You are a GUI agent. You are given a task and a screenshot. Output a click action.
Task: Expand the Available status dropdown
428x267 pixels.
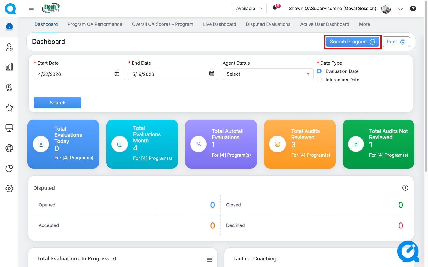click(249, 9)
